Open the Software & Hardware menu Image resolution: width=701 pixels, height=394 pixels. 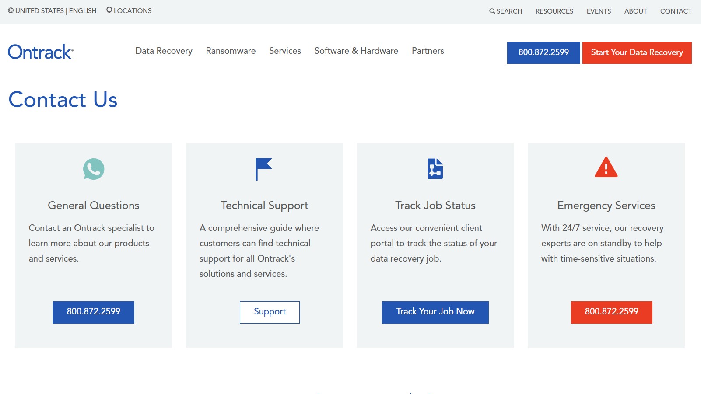click(356, 51)
